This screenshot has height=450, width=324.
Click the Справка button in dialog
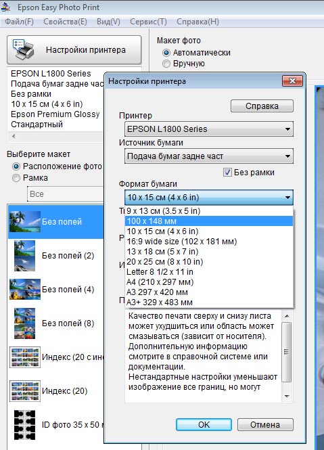coord(262,106)
